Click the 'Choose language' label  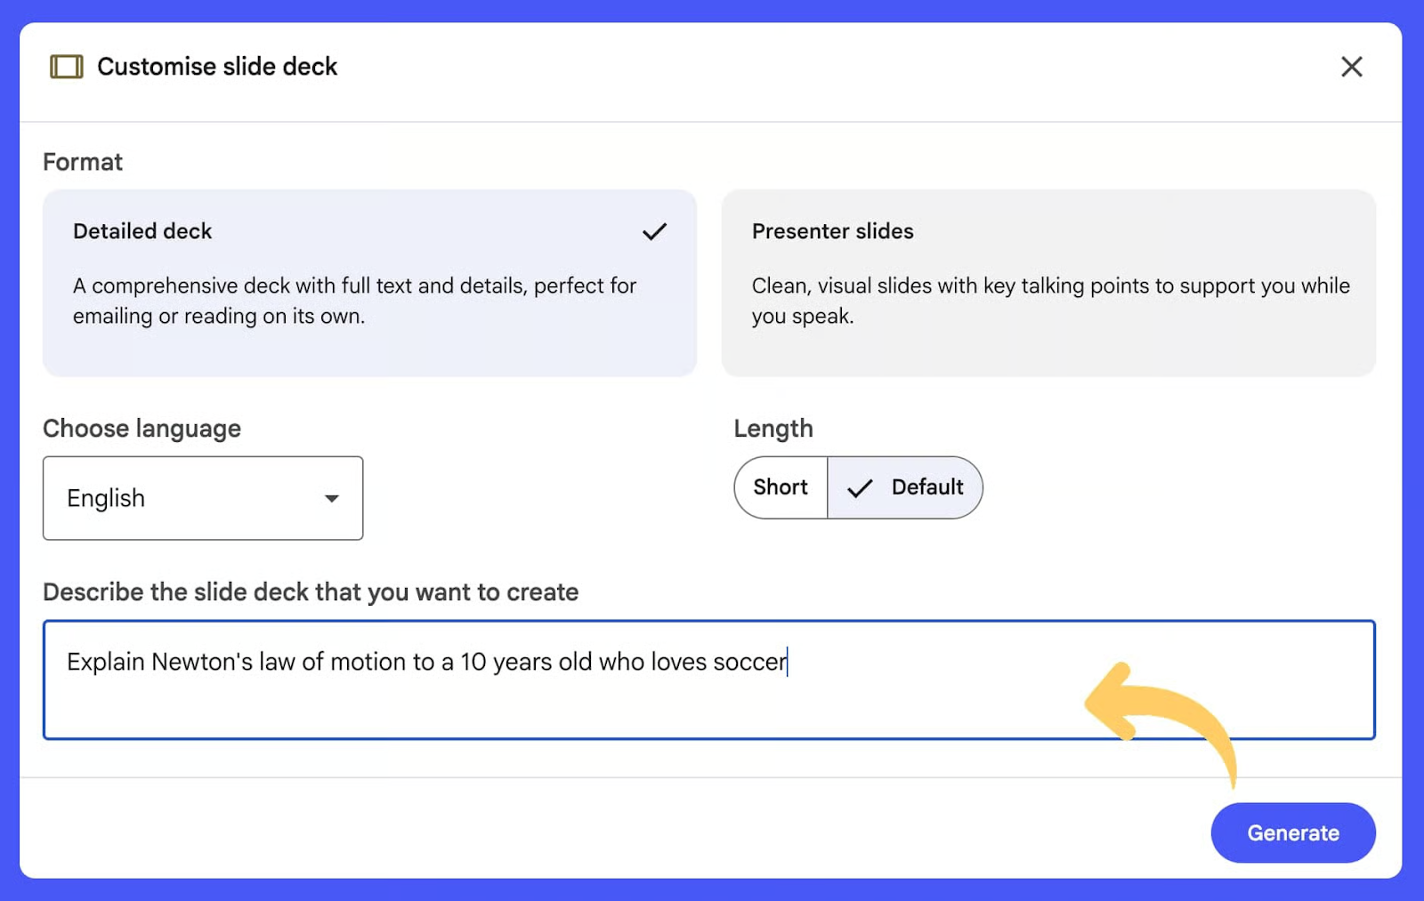pos(142,429)
